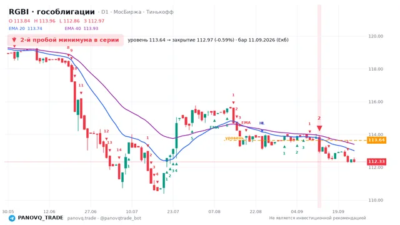Click the 04.09 date axis label
Viewport: 400px width, 225px height.
coord(297,211)
